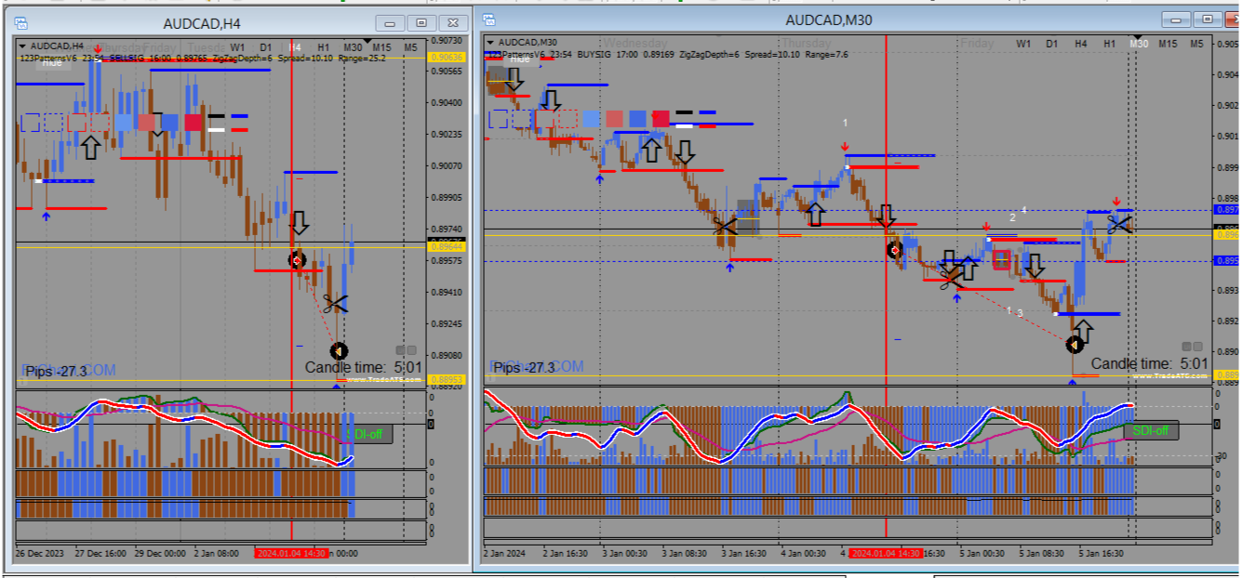Switch M30 window chart to D1 timeframe
Viewport: 1242px width, 578px height.
pos(1051,44)
